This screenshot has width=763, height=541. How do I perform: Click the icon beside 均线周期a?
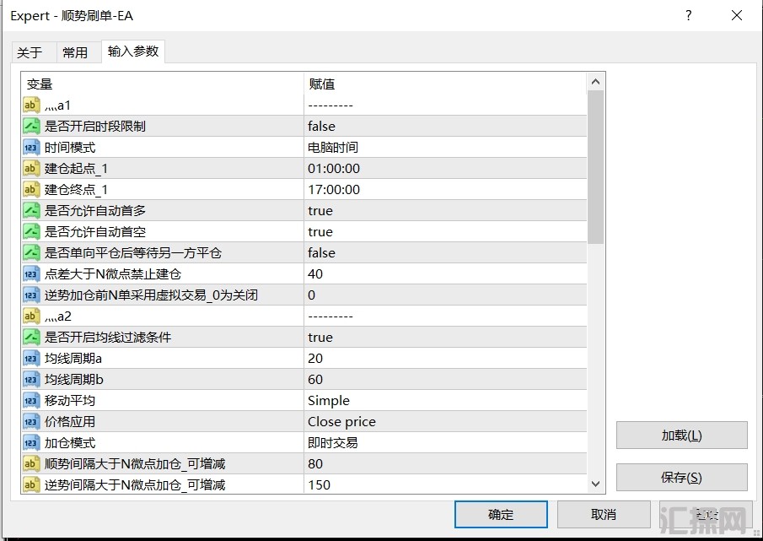(x=31, y=358)
